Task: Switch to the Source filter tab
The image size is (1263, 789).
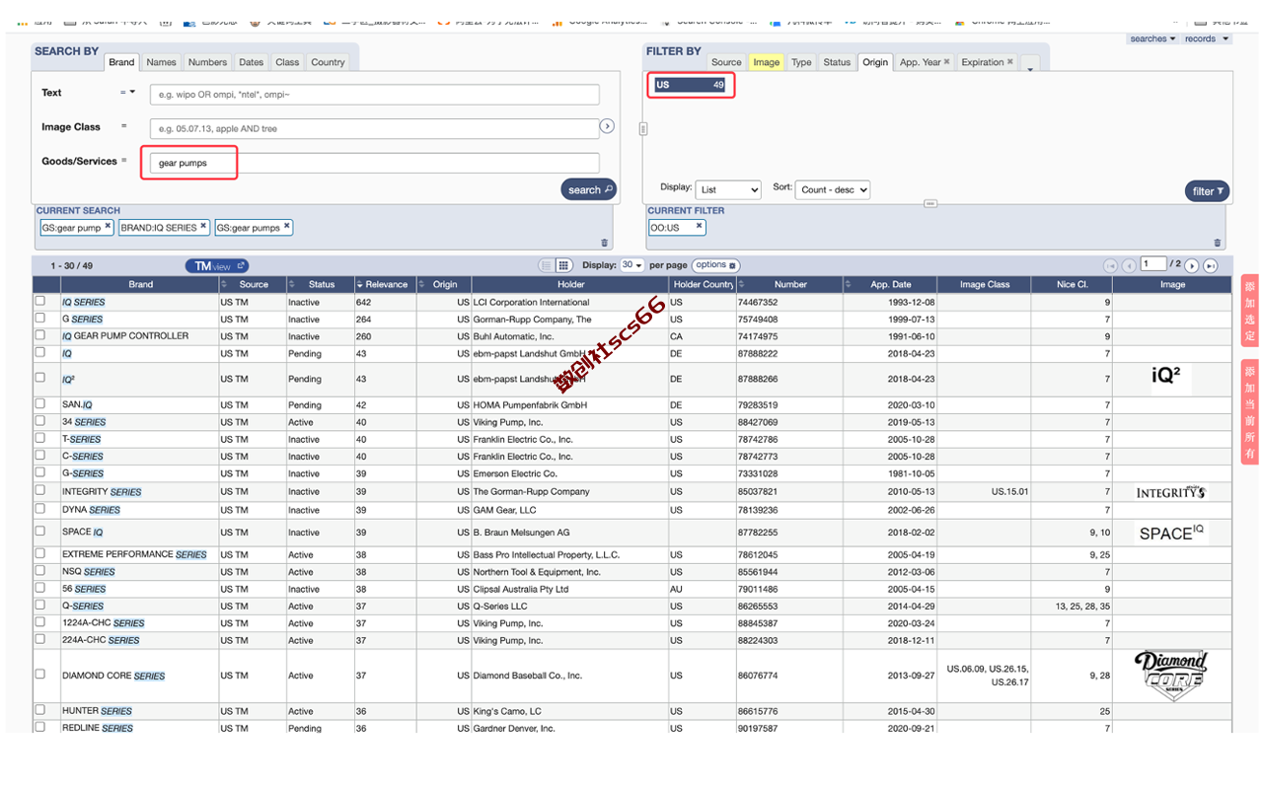Action: 726,62
